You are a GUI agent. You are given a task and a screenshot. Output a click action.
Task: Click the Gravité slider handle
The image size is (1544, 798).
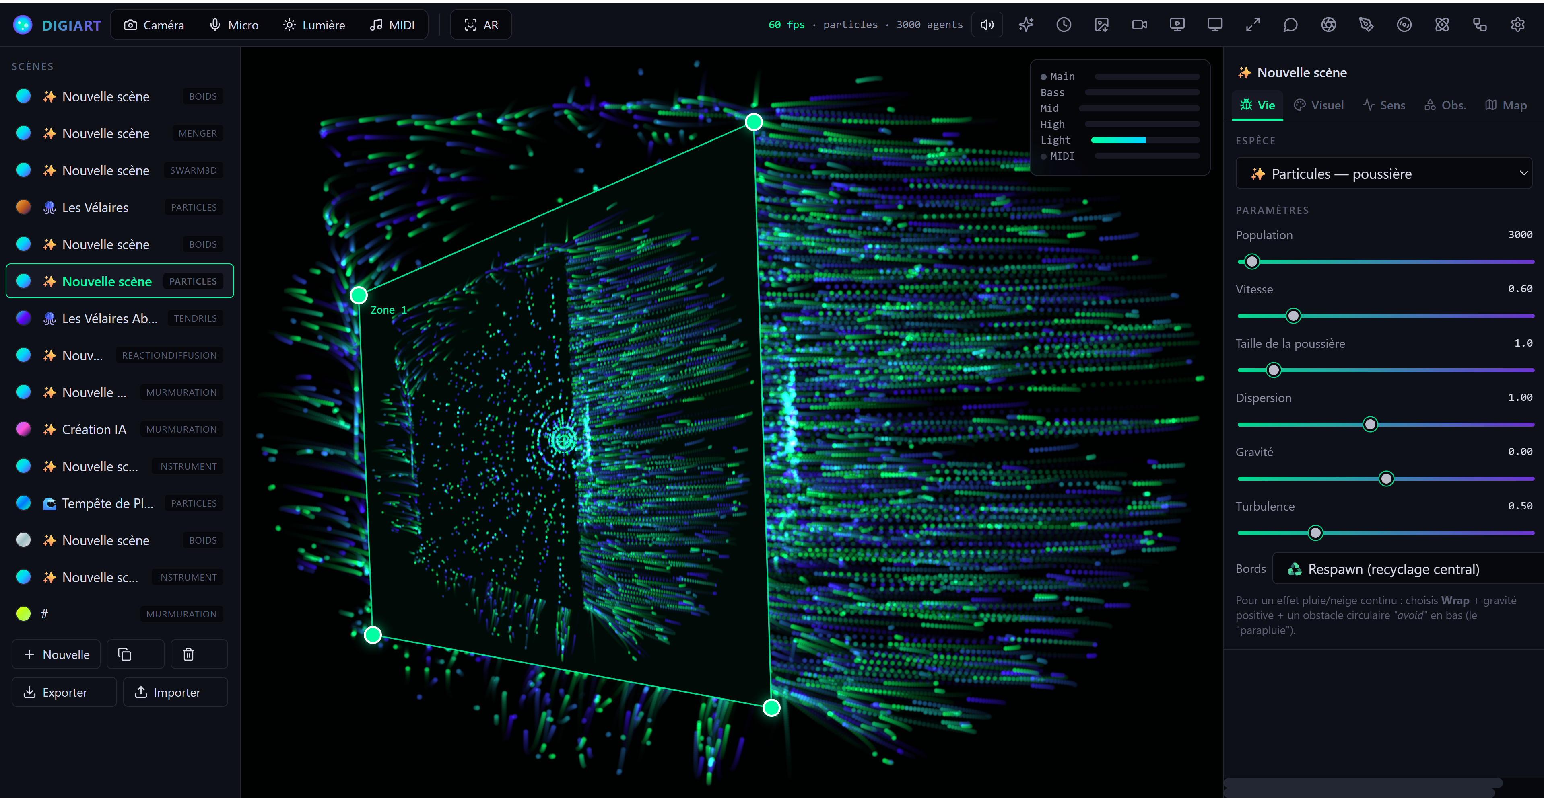(x=1386, y=478)
